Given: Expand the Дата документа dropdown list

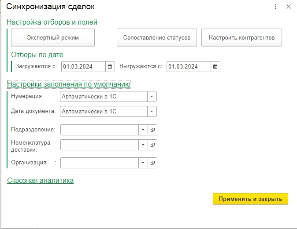Looking at the screenshot, I should 152,112.
